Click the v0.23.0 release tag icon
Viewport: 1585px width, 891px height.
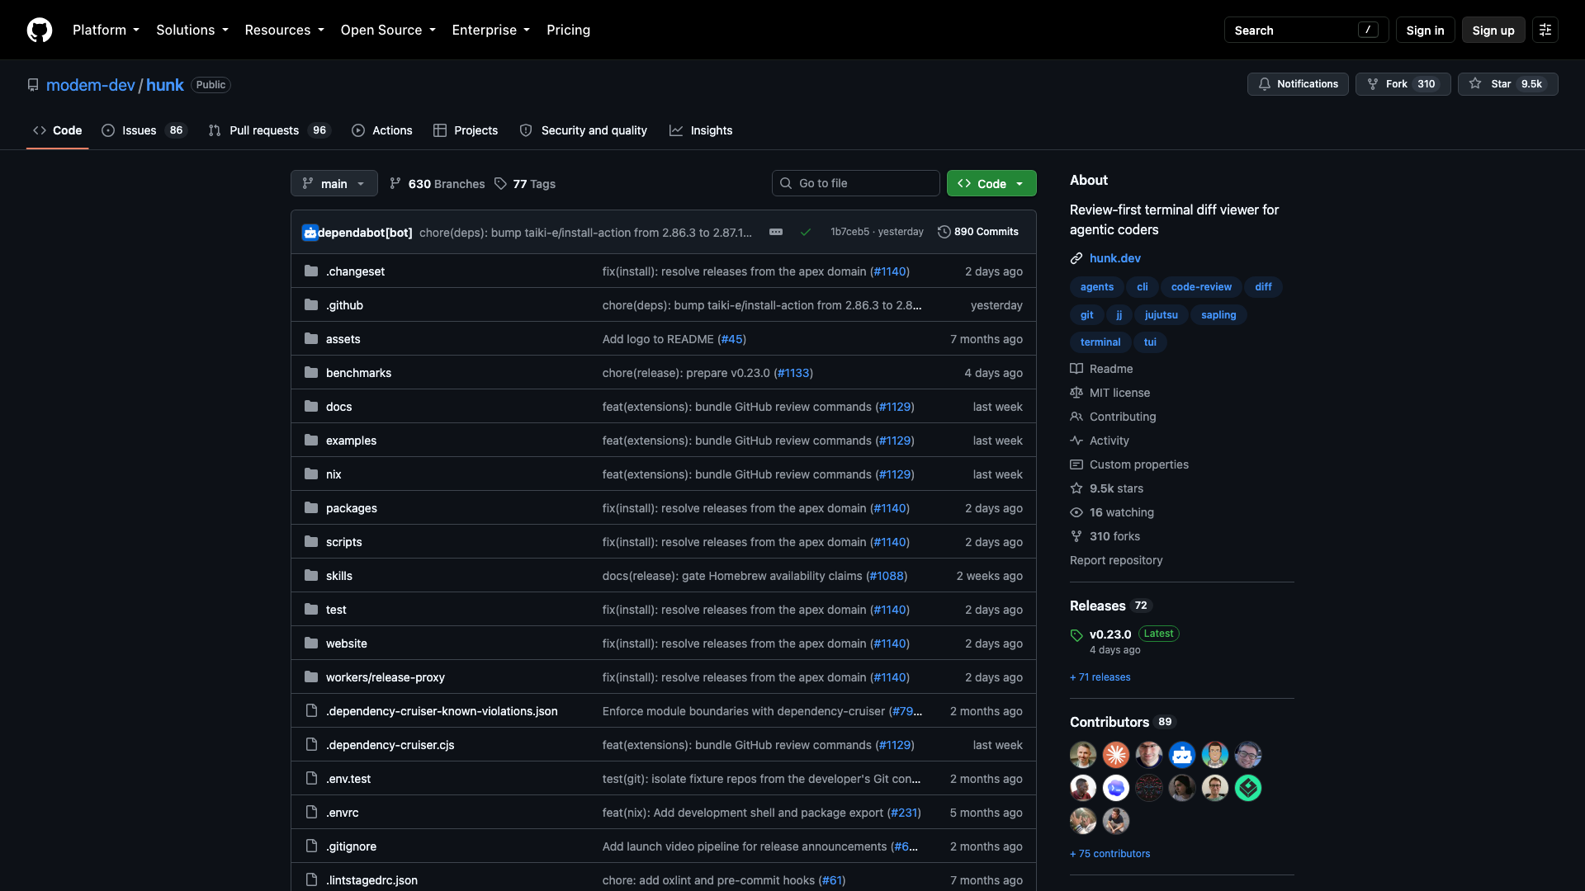coord(1076,635)
